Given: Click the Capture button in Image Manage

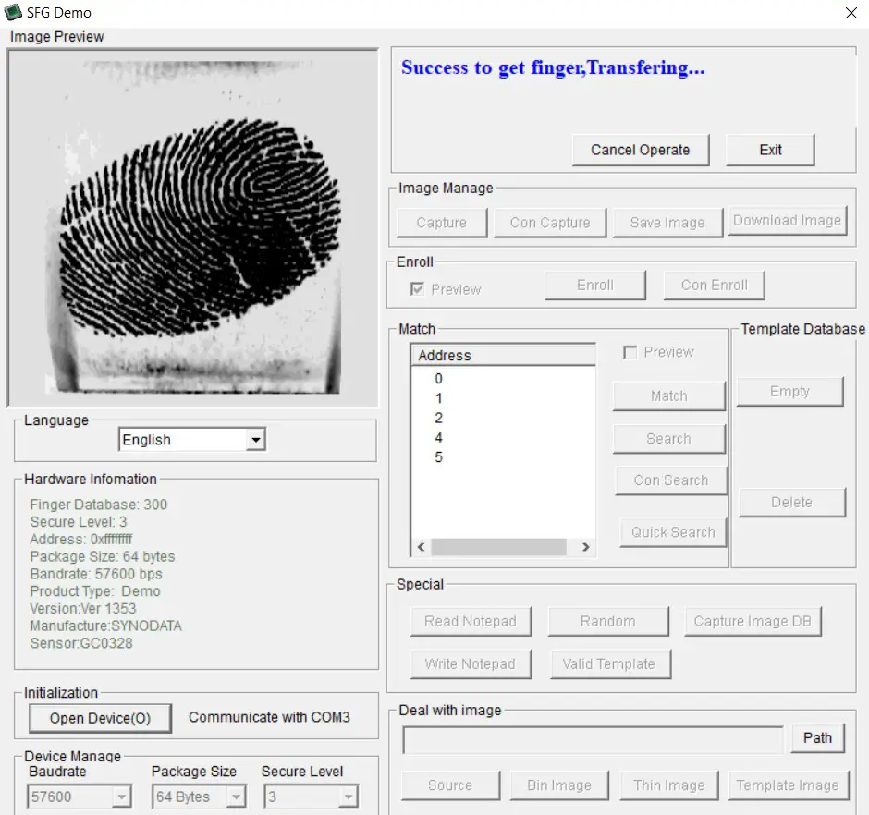Looking at the screenshot, I should click(441, 222).
